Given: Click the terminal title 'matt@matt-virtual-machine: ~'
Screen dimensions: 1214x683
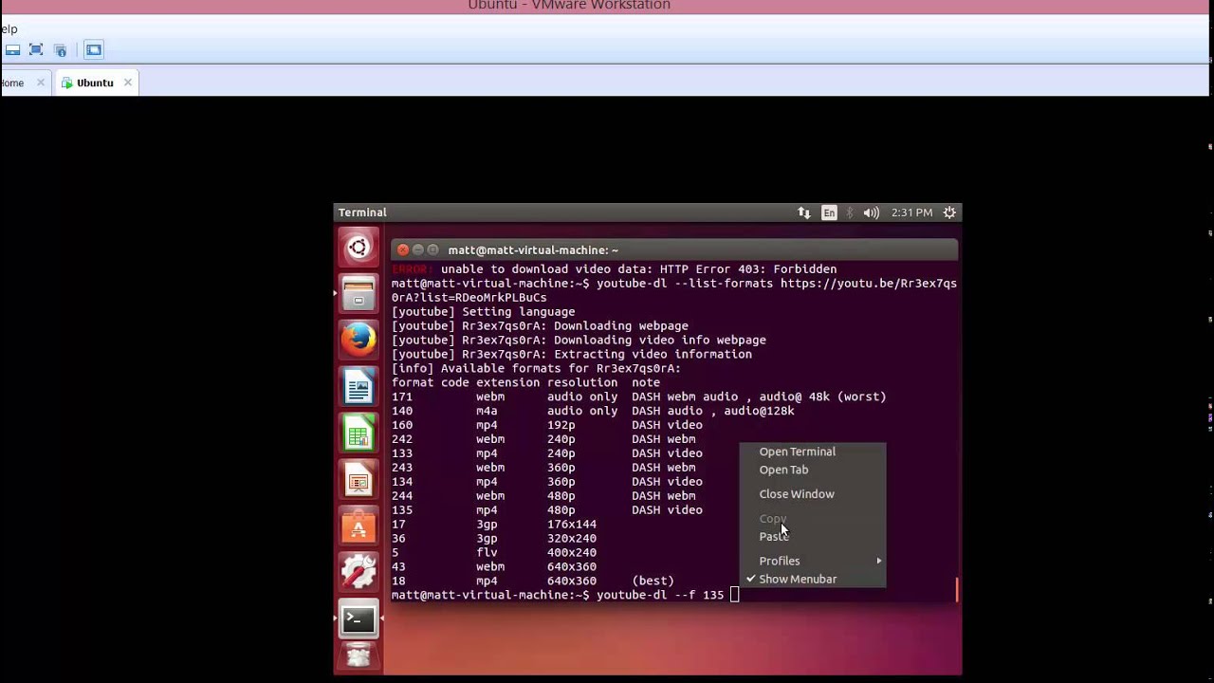Looking at the screenshot, I should tap(533, 249).
